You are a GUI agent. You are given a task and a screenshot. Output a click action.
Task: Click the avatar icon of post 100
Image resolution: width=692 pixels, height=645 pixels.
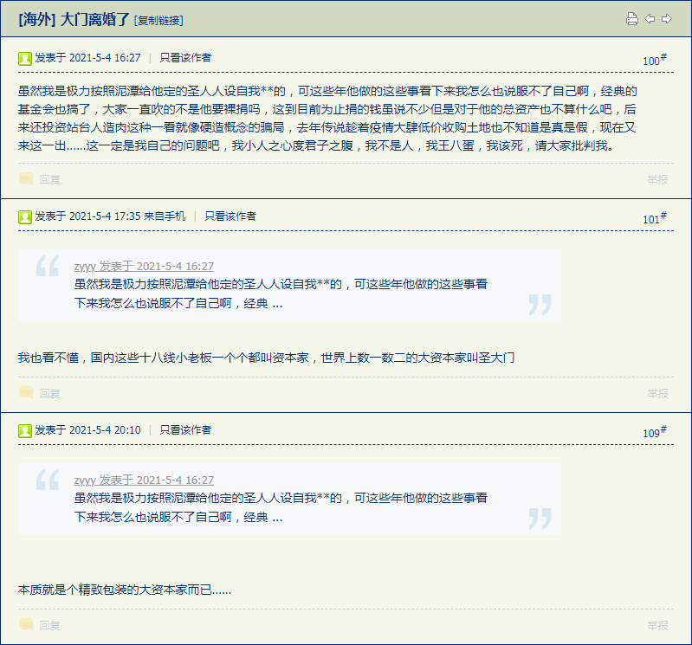(25, 58)
